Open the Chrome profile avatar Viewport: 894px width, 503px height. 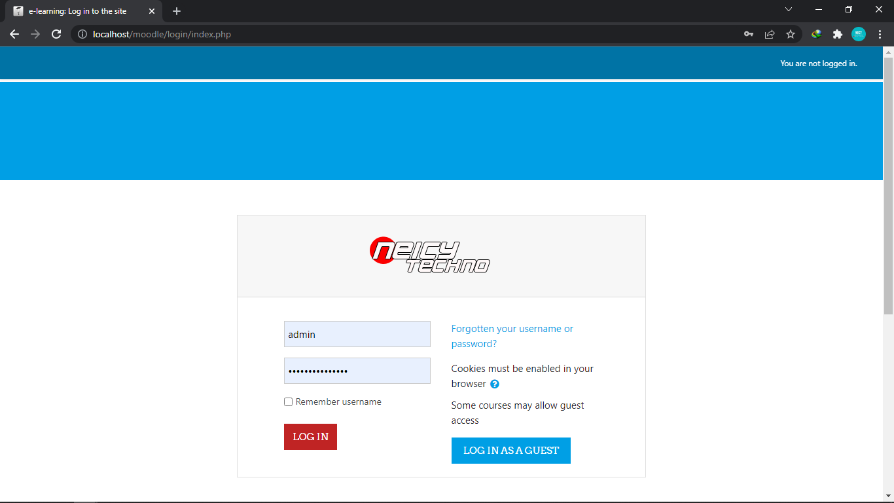pos(859,34)
